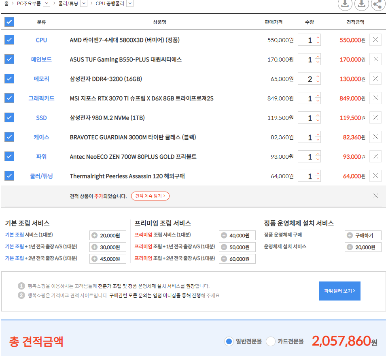Select the 일반전문몰 radio option

pyautogui.click(x=229, y=341)
